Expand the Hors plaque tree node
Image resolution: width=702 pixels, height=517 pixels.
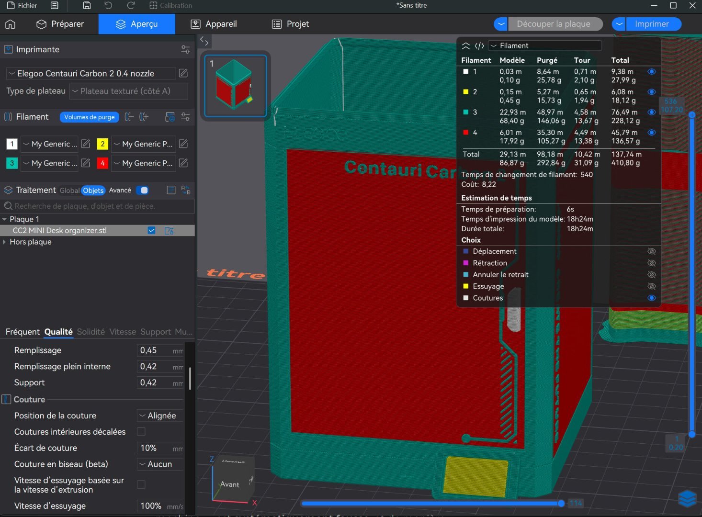coord(4,242)
